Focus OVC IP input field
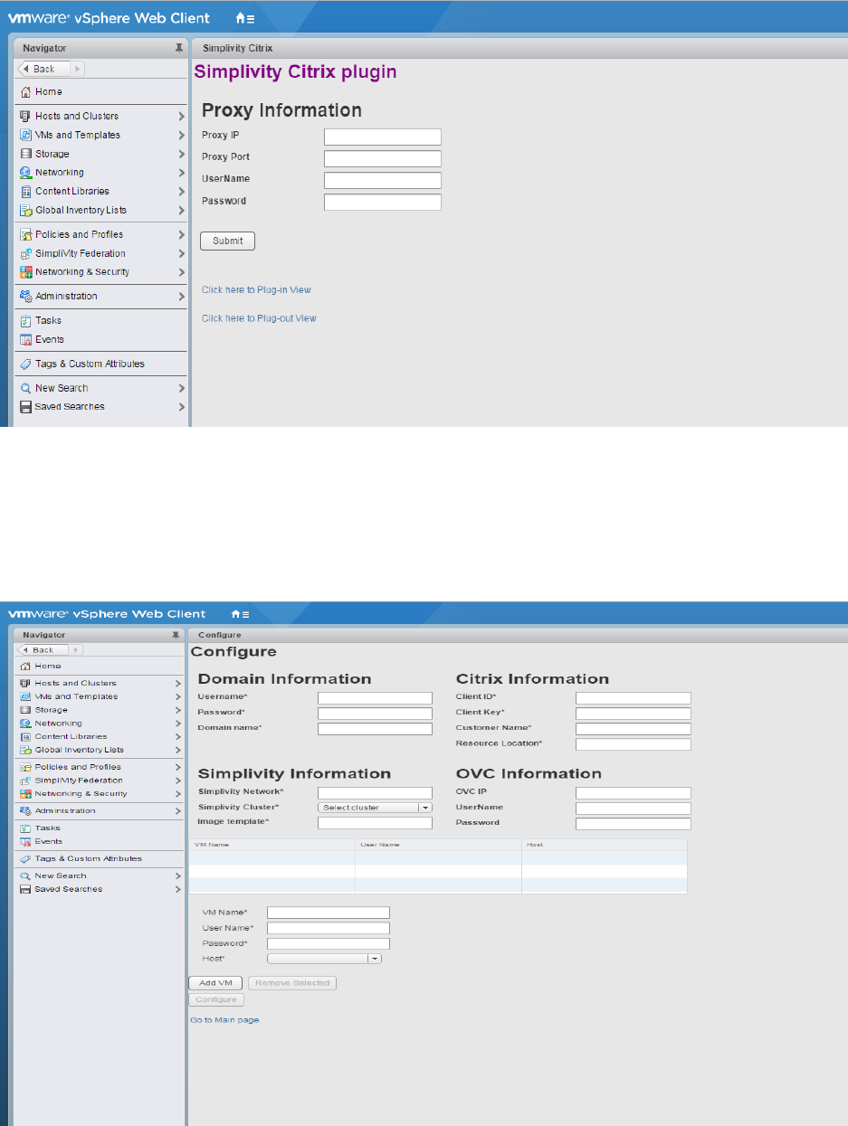Viewport: 848px width, 1126px height. 634,792
